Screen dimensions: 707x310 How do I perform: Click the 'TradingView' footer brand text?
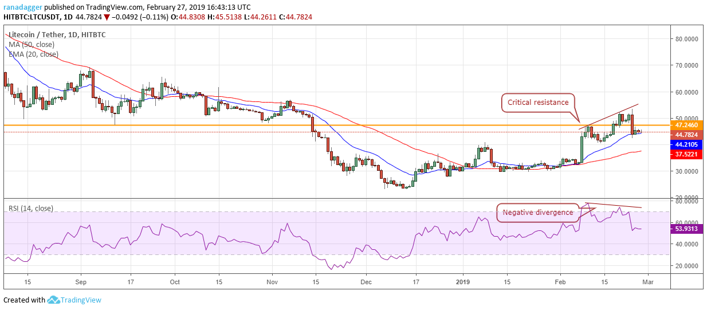[82, 300]
